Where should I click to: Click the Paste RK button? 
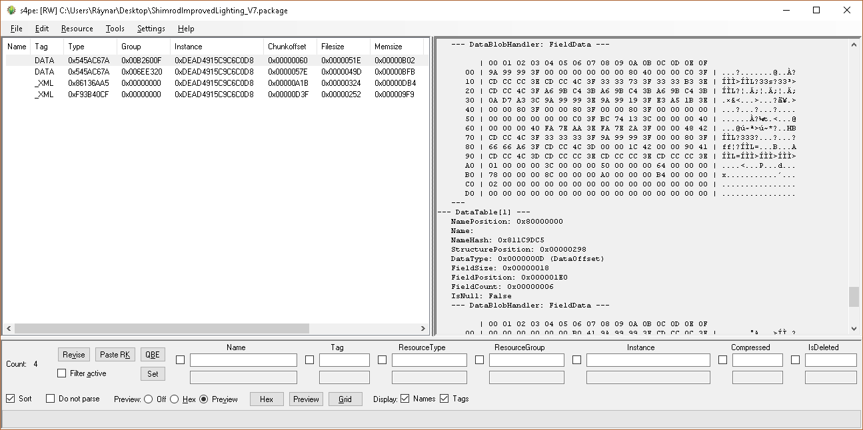(x=115, y=355)
